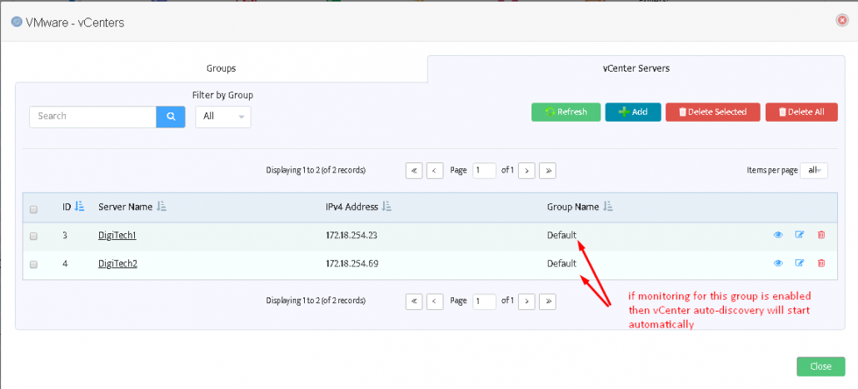Switch to the Groups tab
Viewport: 858px width, 389px height.
coord(221,68)
